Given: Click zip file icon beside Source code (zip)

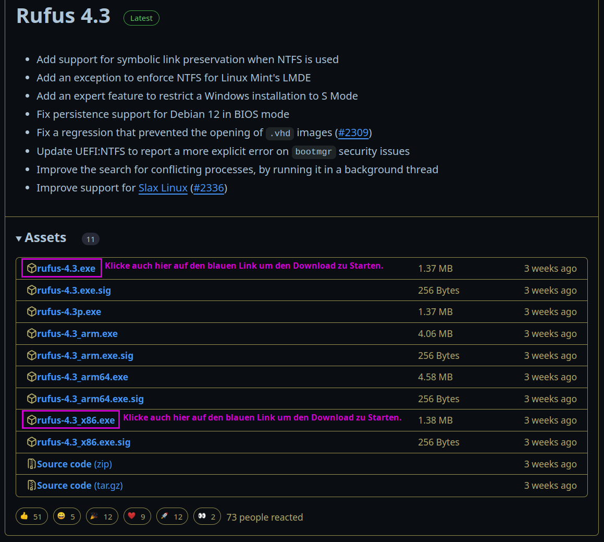Looking at the screenshot, I should tap(32, 464).
